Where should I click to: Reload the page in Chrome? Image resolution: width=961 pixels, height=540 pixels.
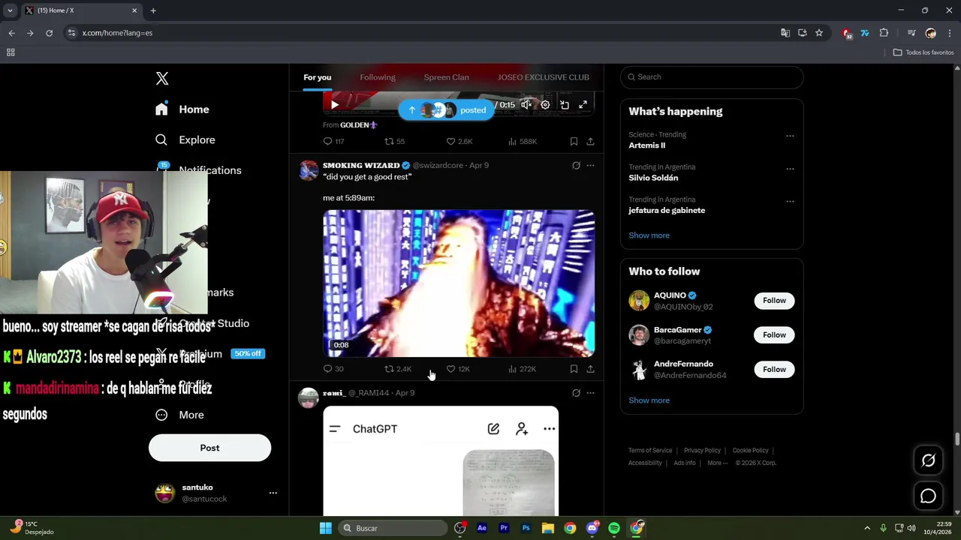[x=49, y=33]
